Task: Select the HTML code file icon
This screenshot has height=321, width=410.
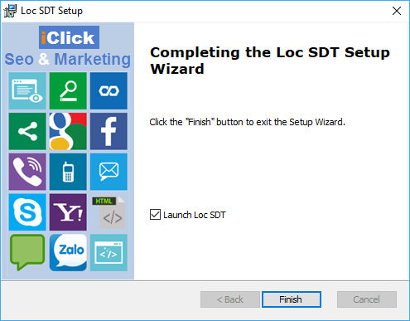Action: [x=109, y=212]
